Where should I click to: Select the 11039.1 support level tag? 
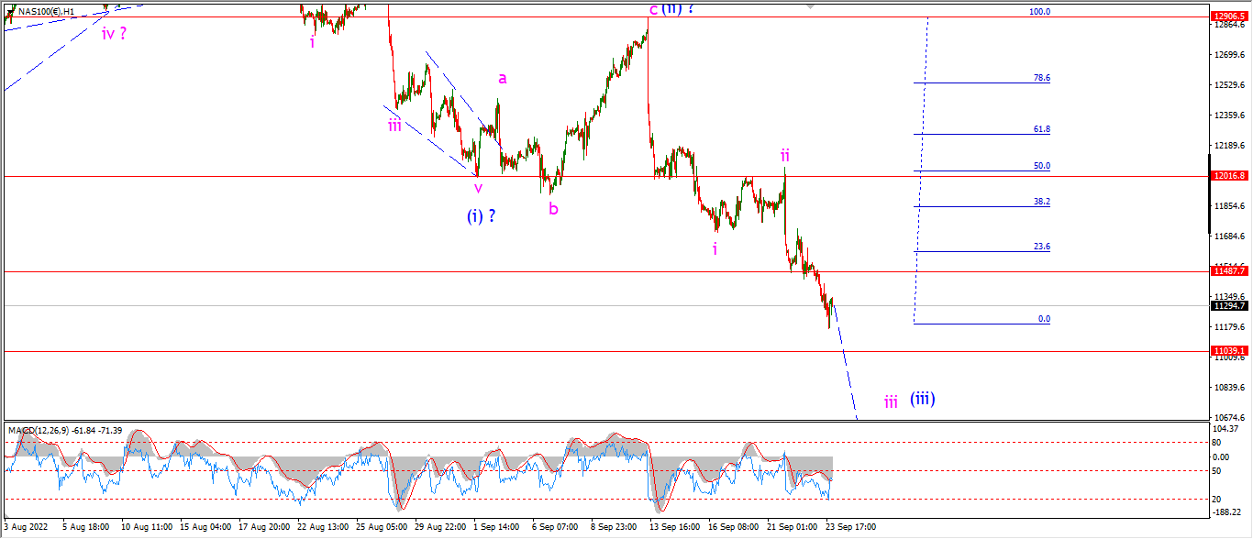(x=1229, y=351)
